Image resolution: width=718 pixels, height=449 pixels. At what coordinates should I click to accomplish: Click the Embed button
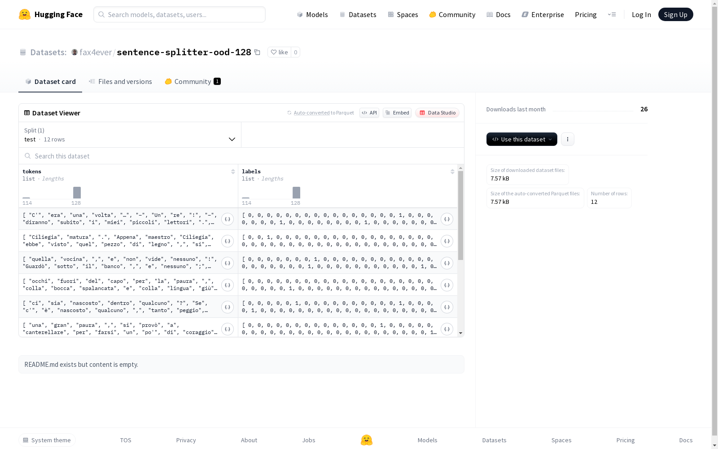click(397, 113)
